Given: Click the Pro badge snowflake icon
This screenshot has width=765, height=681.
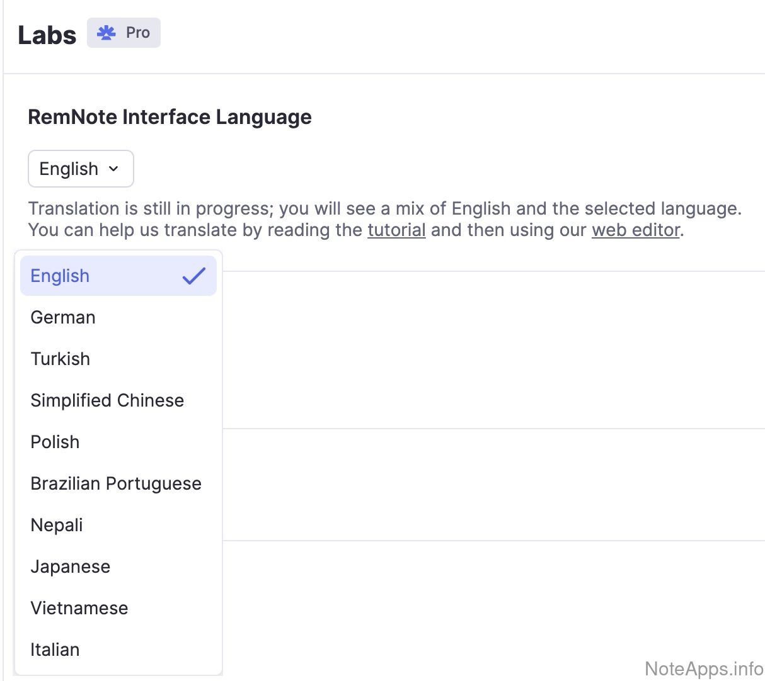Looking at the screenshot, I should coord(106,33).
